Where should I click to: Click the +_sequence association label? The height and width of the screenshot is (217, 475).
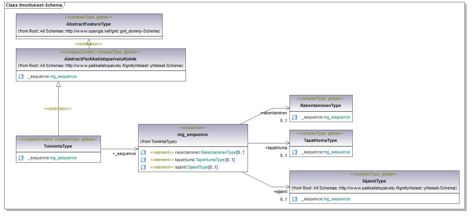click(x=124, y=153)
